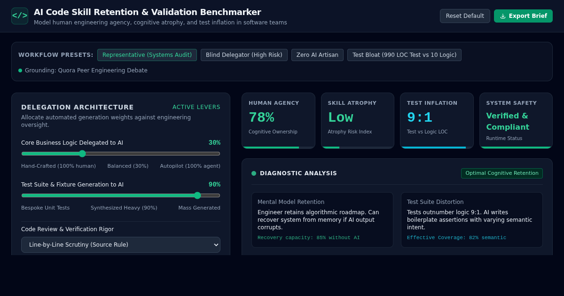The width and height of the screenshot is (564, 296).
Task: Click the Test Suite Distortion panel
Action: point(472,220)
